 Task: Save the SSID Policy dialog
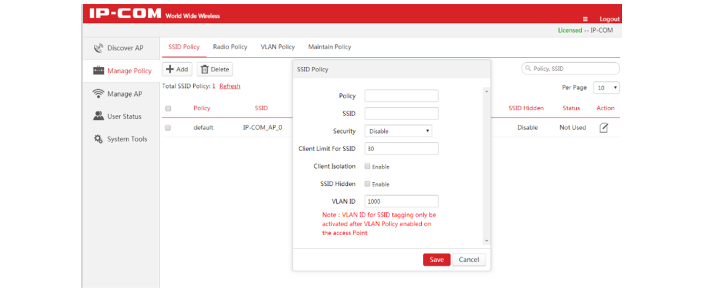pos(436,260)
